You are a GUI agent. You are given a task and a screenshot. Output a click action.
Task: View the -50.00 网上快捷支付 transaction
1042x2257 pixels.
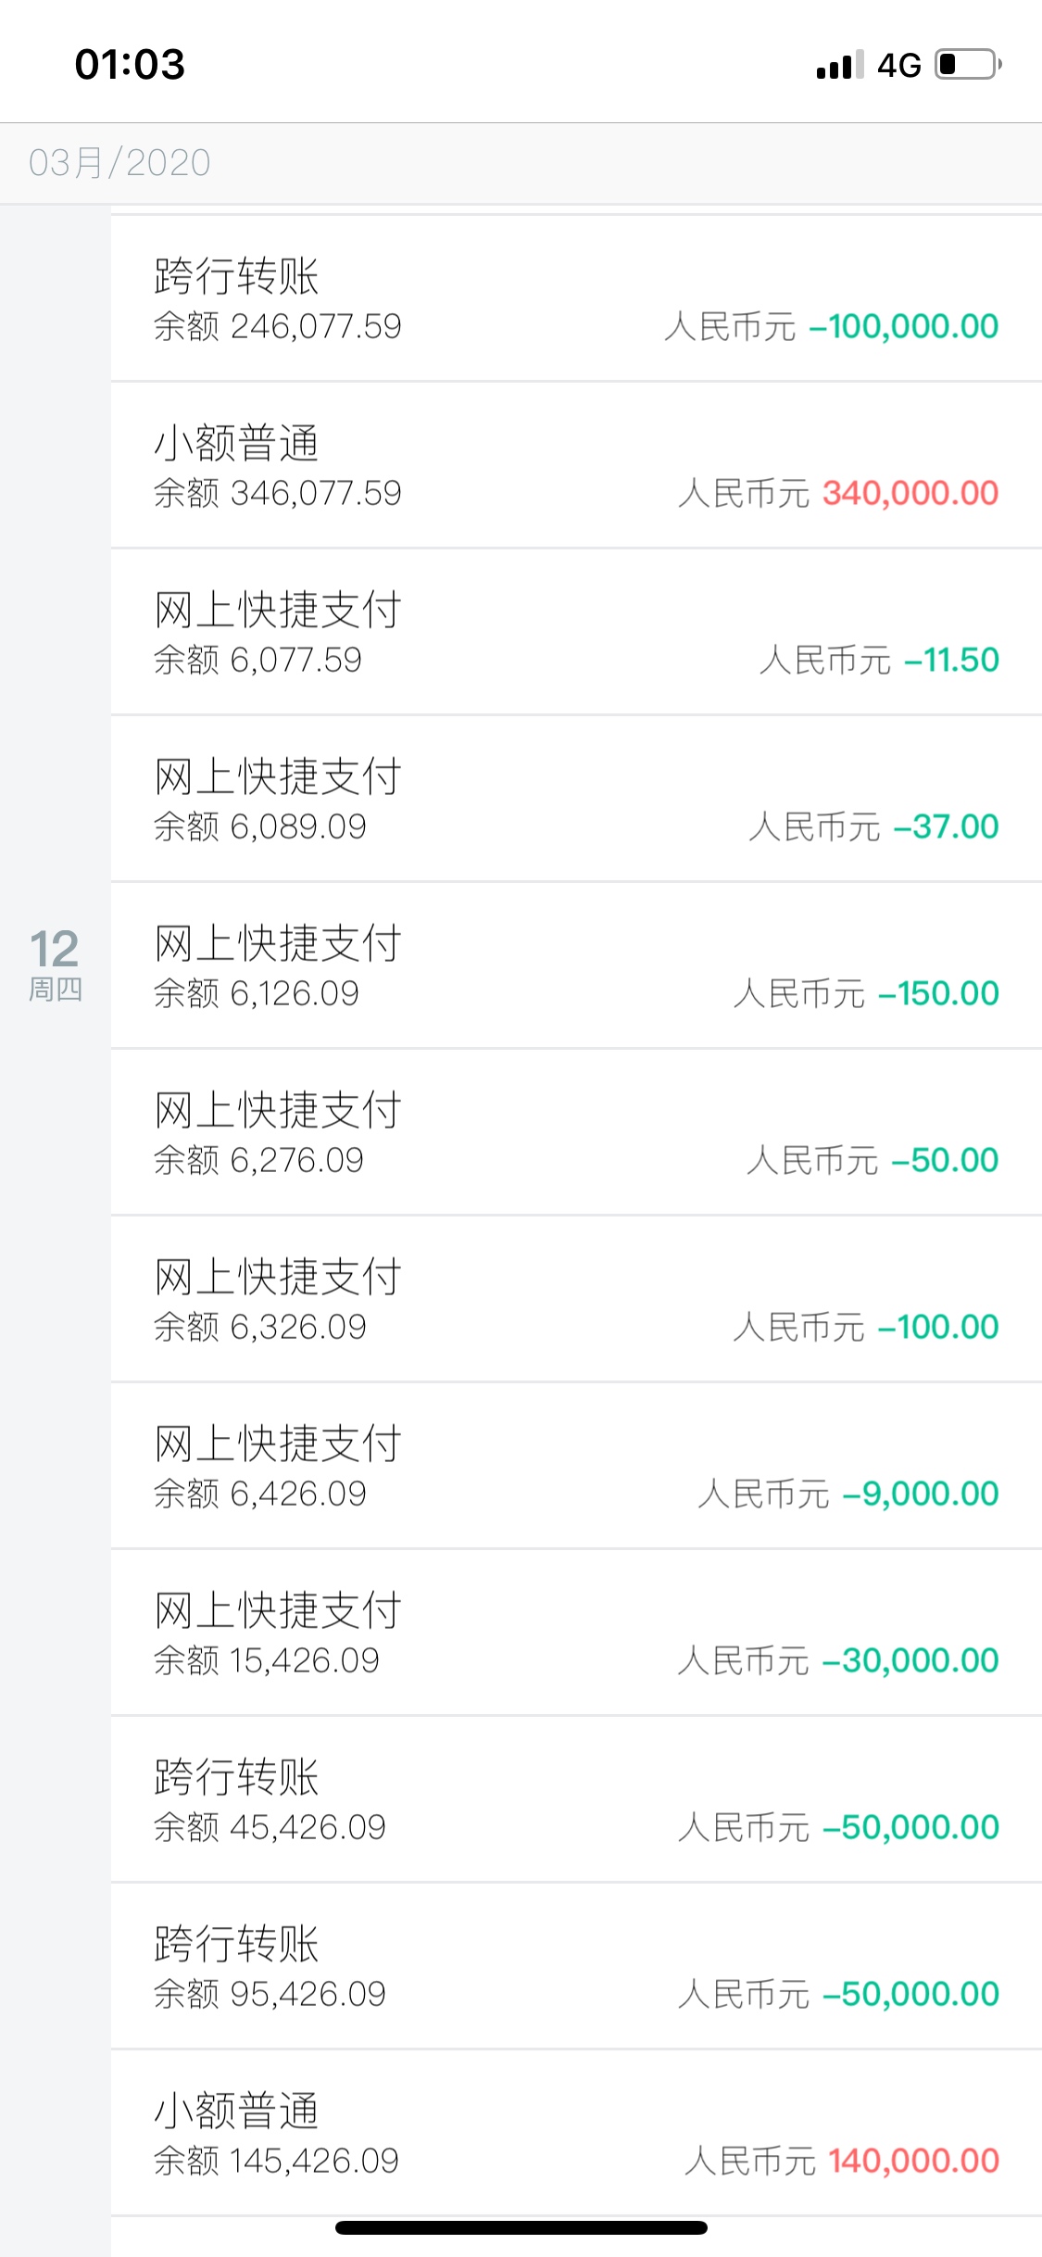tap(576, 1132)
